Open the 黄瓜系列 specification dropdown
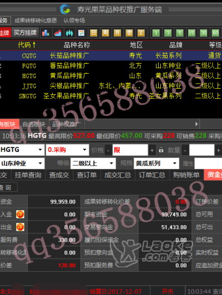 point(175,163)
